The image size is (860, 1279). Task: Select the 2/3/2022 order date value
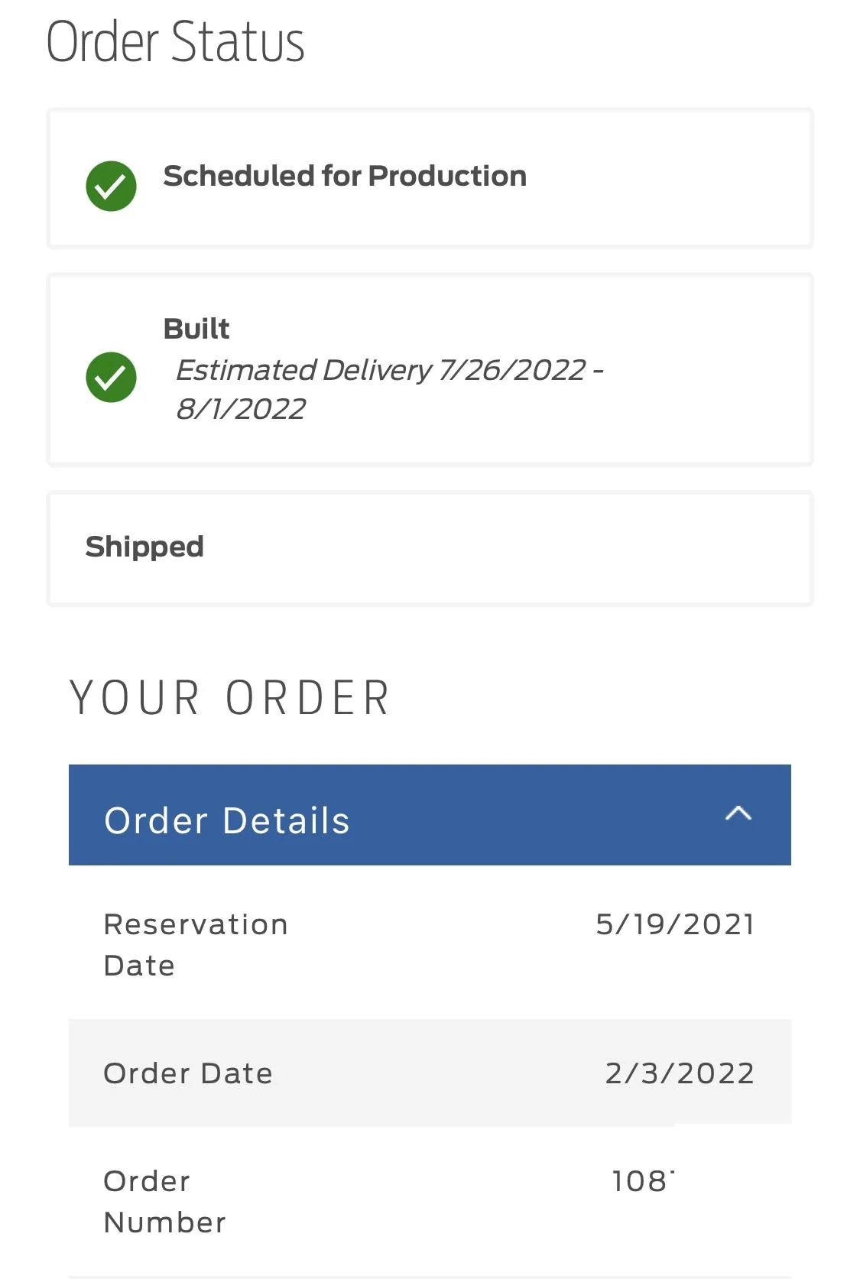(680, 1073)
